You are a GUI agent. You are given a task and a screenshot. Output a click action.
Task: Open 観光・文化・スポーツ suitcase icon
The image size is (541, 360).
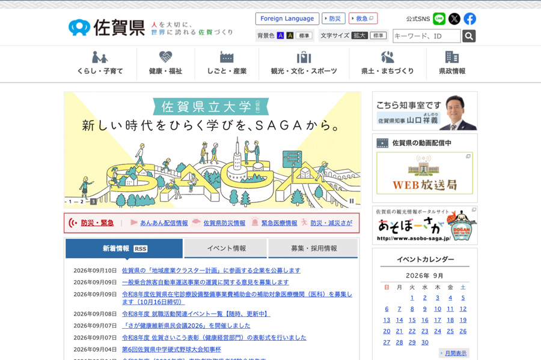pyautogui.click(x=304, y=57)
